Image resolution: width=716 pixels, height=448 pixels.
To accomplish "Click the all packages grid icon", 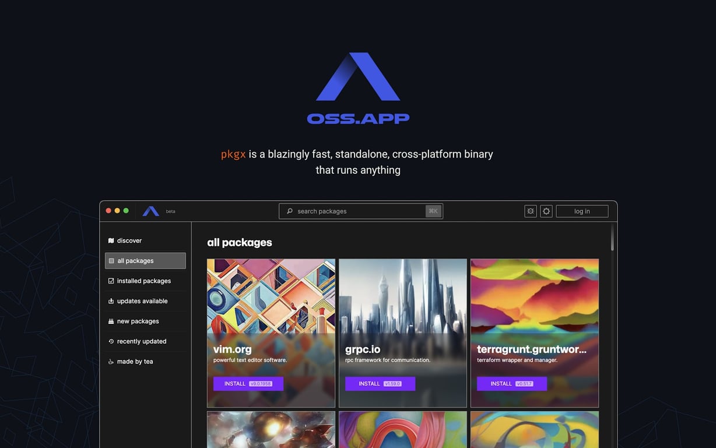I will click(x=111, y=261).
